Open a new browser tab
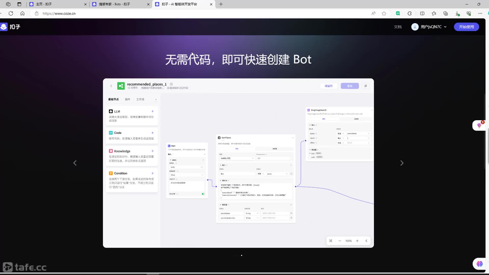This screenshot has height=275, width=489. [x=221, y=4]
